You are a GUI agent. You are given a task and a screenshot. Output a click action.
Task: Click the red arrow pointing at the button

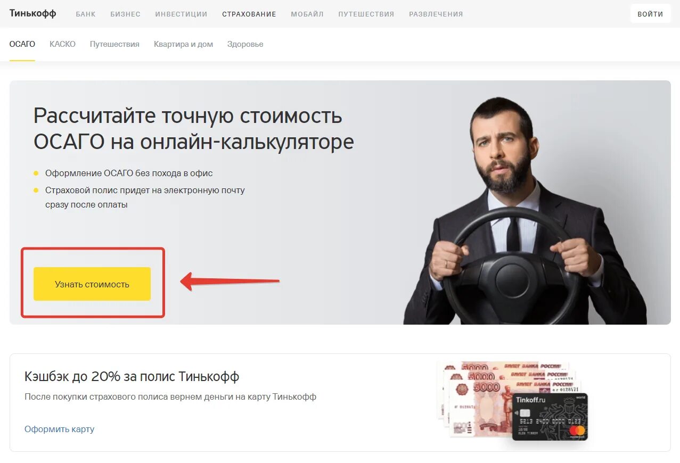coord(230,282)
